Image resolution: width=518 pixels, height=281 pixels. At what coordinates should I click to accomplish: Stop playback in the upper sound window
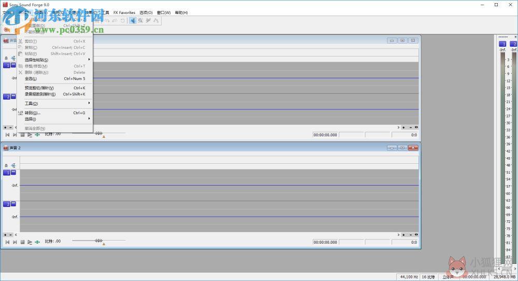(x=22, y=135)
